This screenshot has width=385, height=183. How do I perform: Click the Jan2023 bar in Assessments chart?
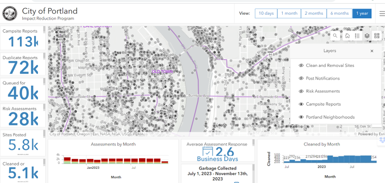pyautogui.click(x=90, y=161)
